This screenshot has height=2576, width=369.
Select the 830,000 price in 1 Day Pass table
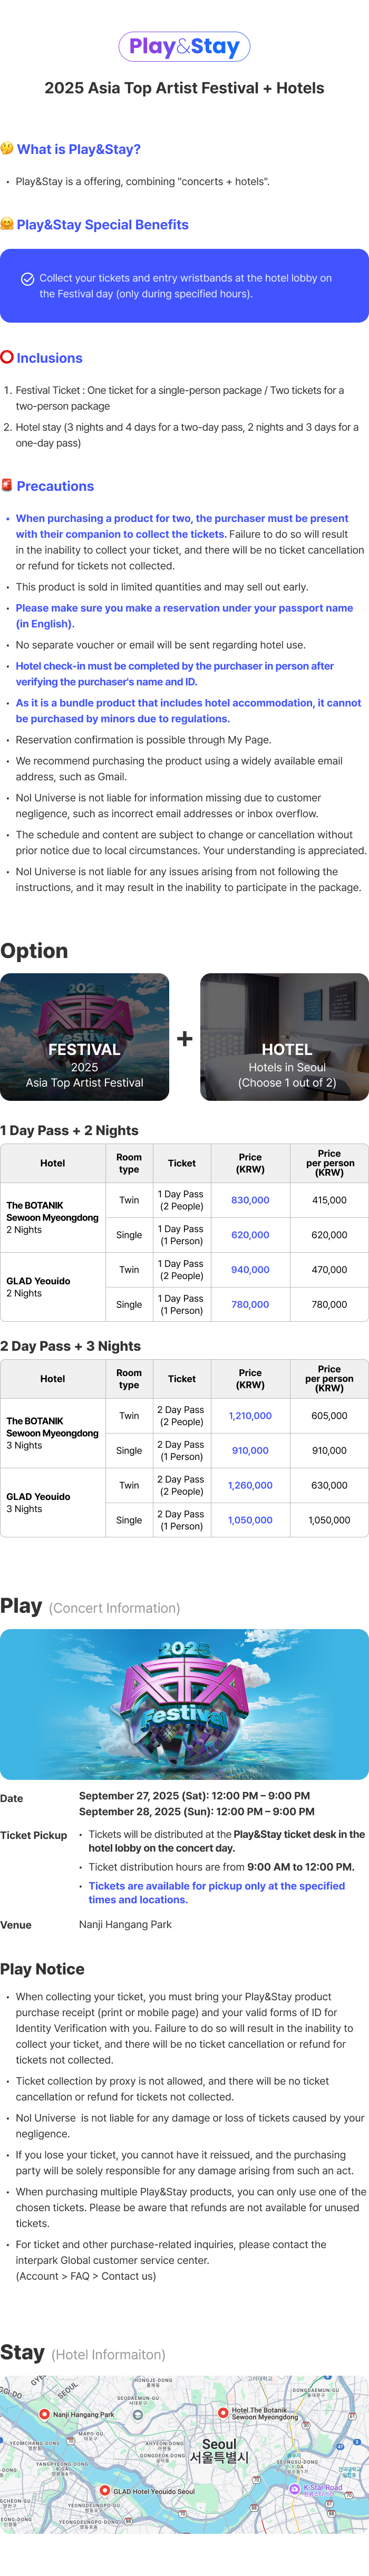coord(250,1200)
